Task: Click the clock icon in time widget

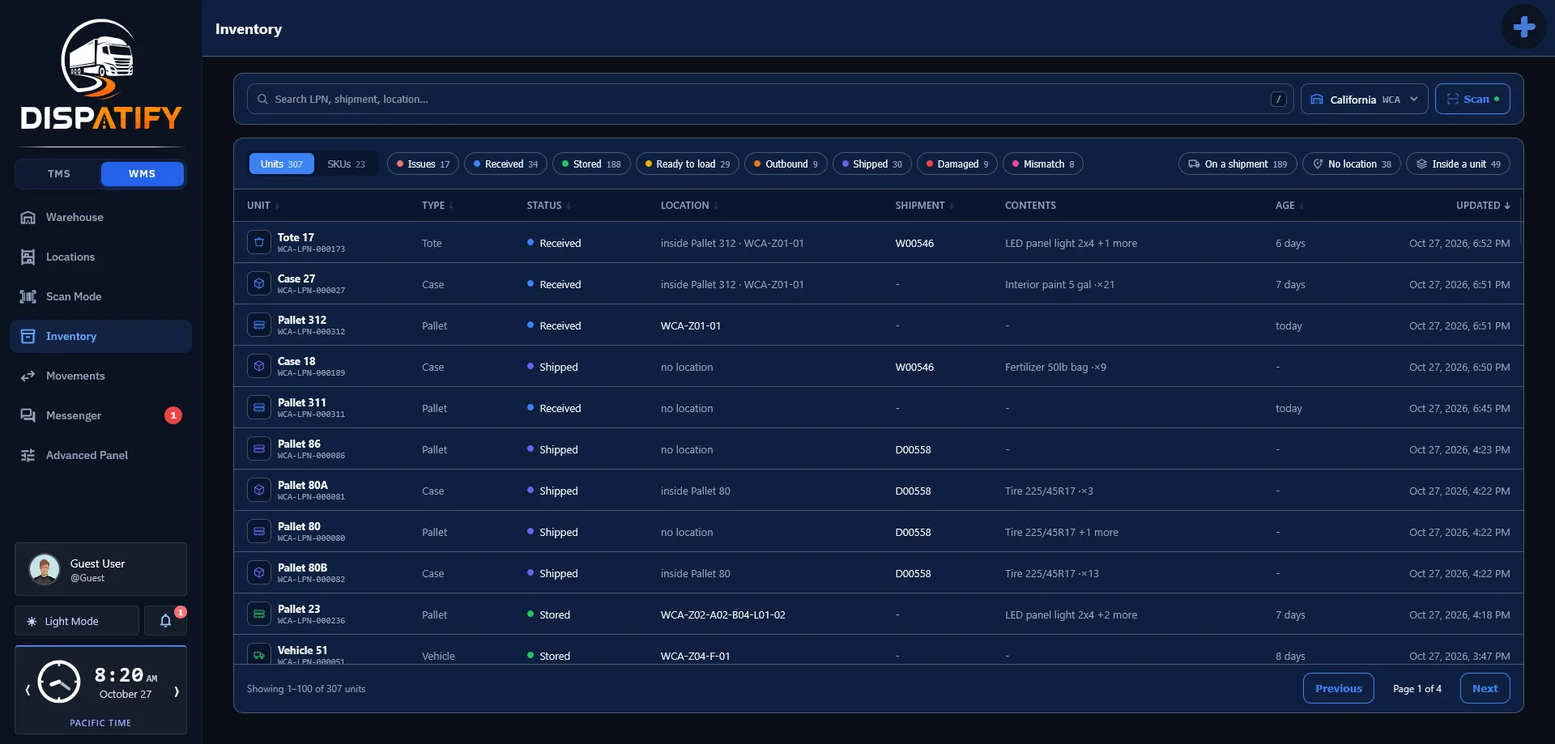Action: [x=59, y=682]
